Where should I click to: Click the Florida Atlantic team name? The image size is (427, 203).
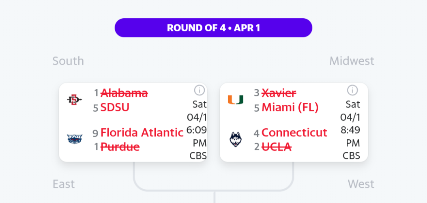coord(142,133)
